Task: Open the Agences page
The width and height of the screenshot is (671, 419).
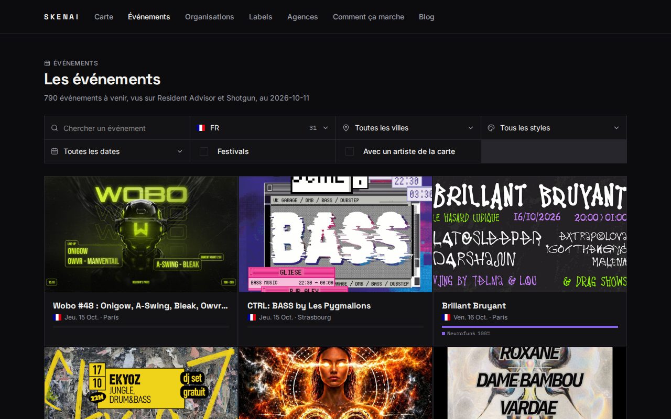Action: click(x=302, y=17)
